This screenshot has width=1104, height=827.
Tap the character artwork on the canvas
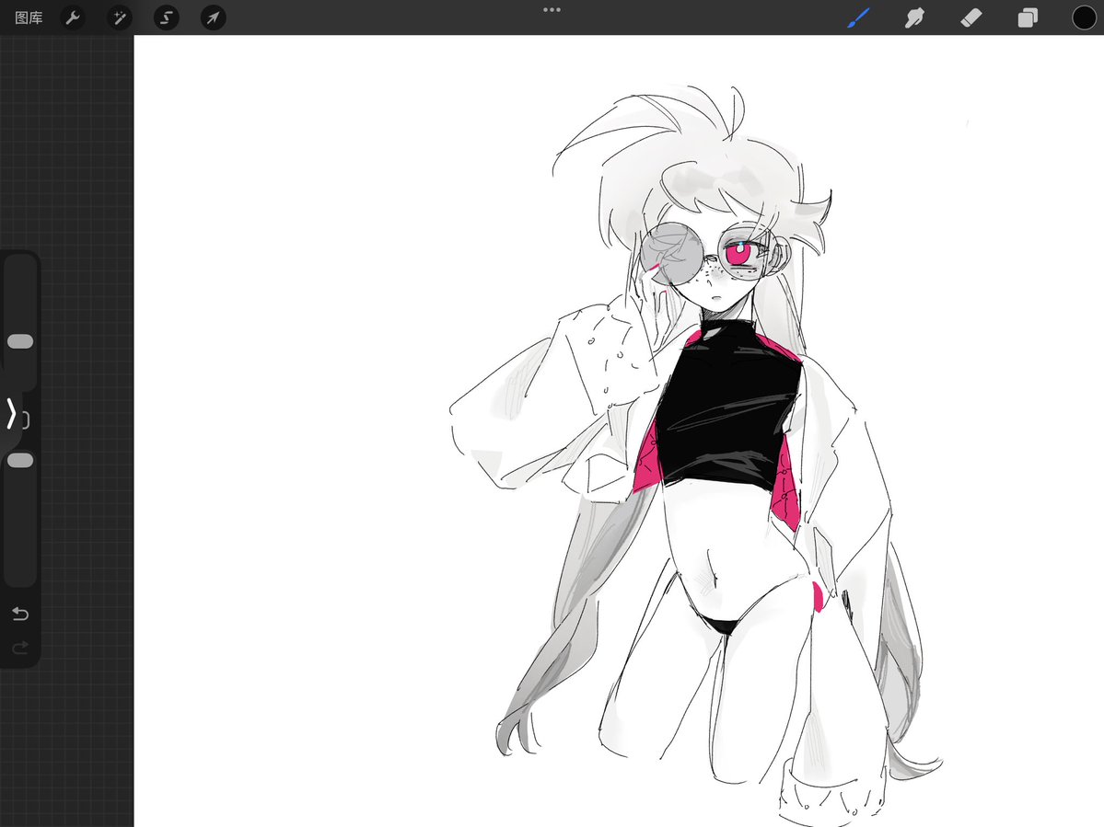pos(718,414)
